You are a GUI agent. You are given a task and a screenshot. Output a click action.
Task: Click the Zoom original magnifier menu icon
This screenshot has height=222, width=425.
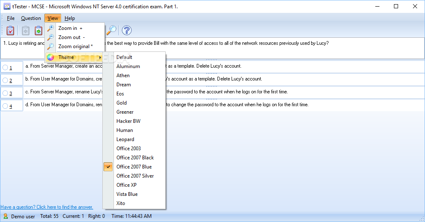coord(51,46)
